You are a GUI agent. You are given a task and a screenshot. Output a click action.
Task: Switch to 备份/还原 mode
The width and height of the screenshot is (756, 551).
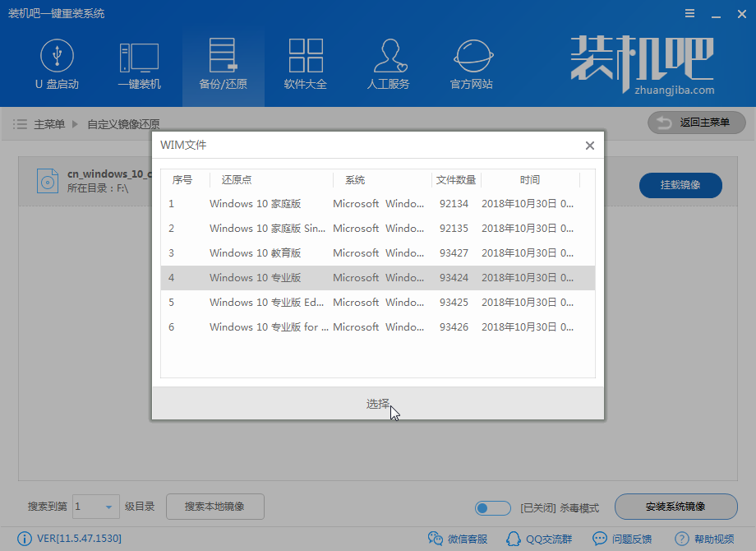[223, 64]
